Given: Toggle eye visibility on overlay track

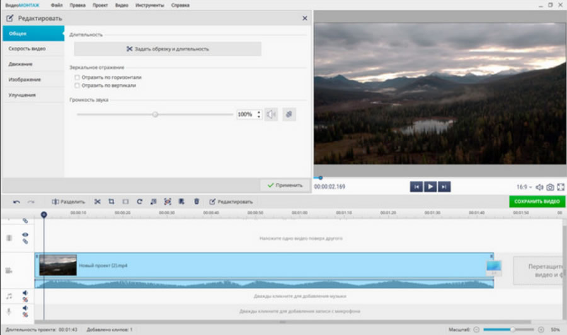Looking at the screenshot, I should [26, 234].
